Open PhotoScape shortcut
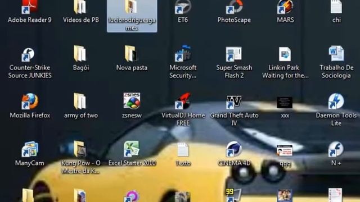Viewport: 360px width, 202px height. 234,11
